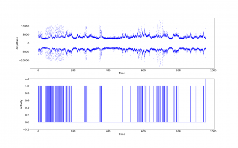
Task: Click the activity spike reaching 1.2 at far right
Action: click(x=205, y=100)
